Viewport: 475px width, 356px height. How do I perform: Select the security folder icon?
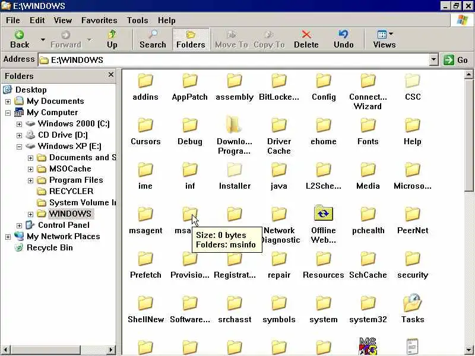coord(412,259)
